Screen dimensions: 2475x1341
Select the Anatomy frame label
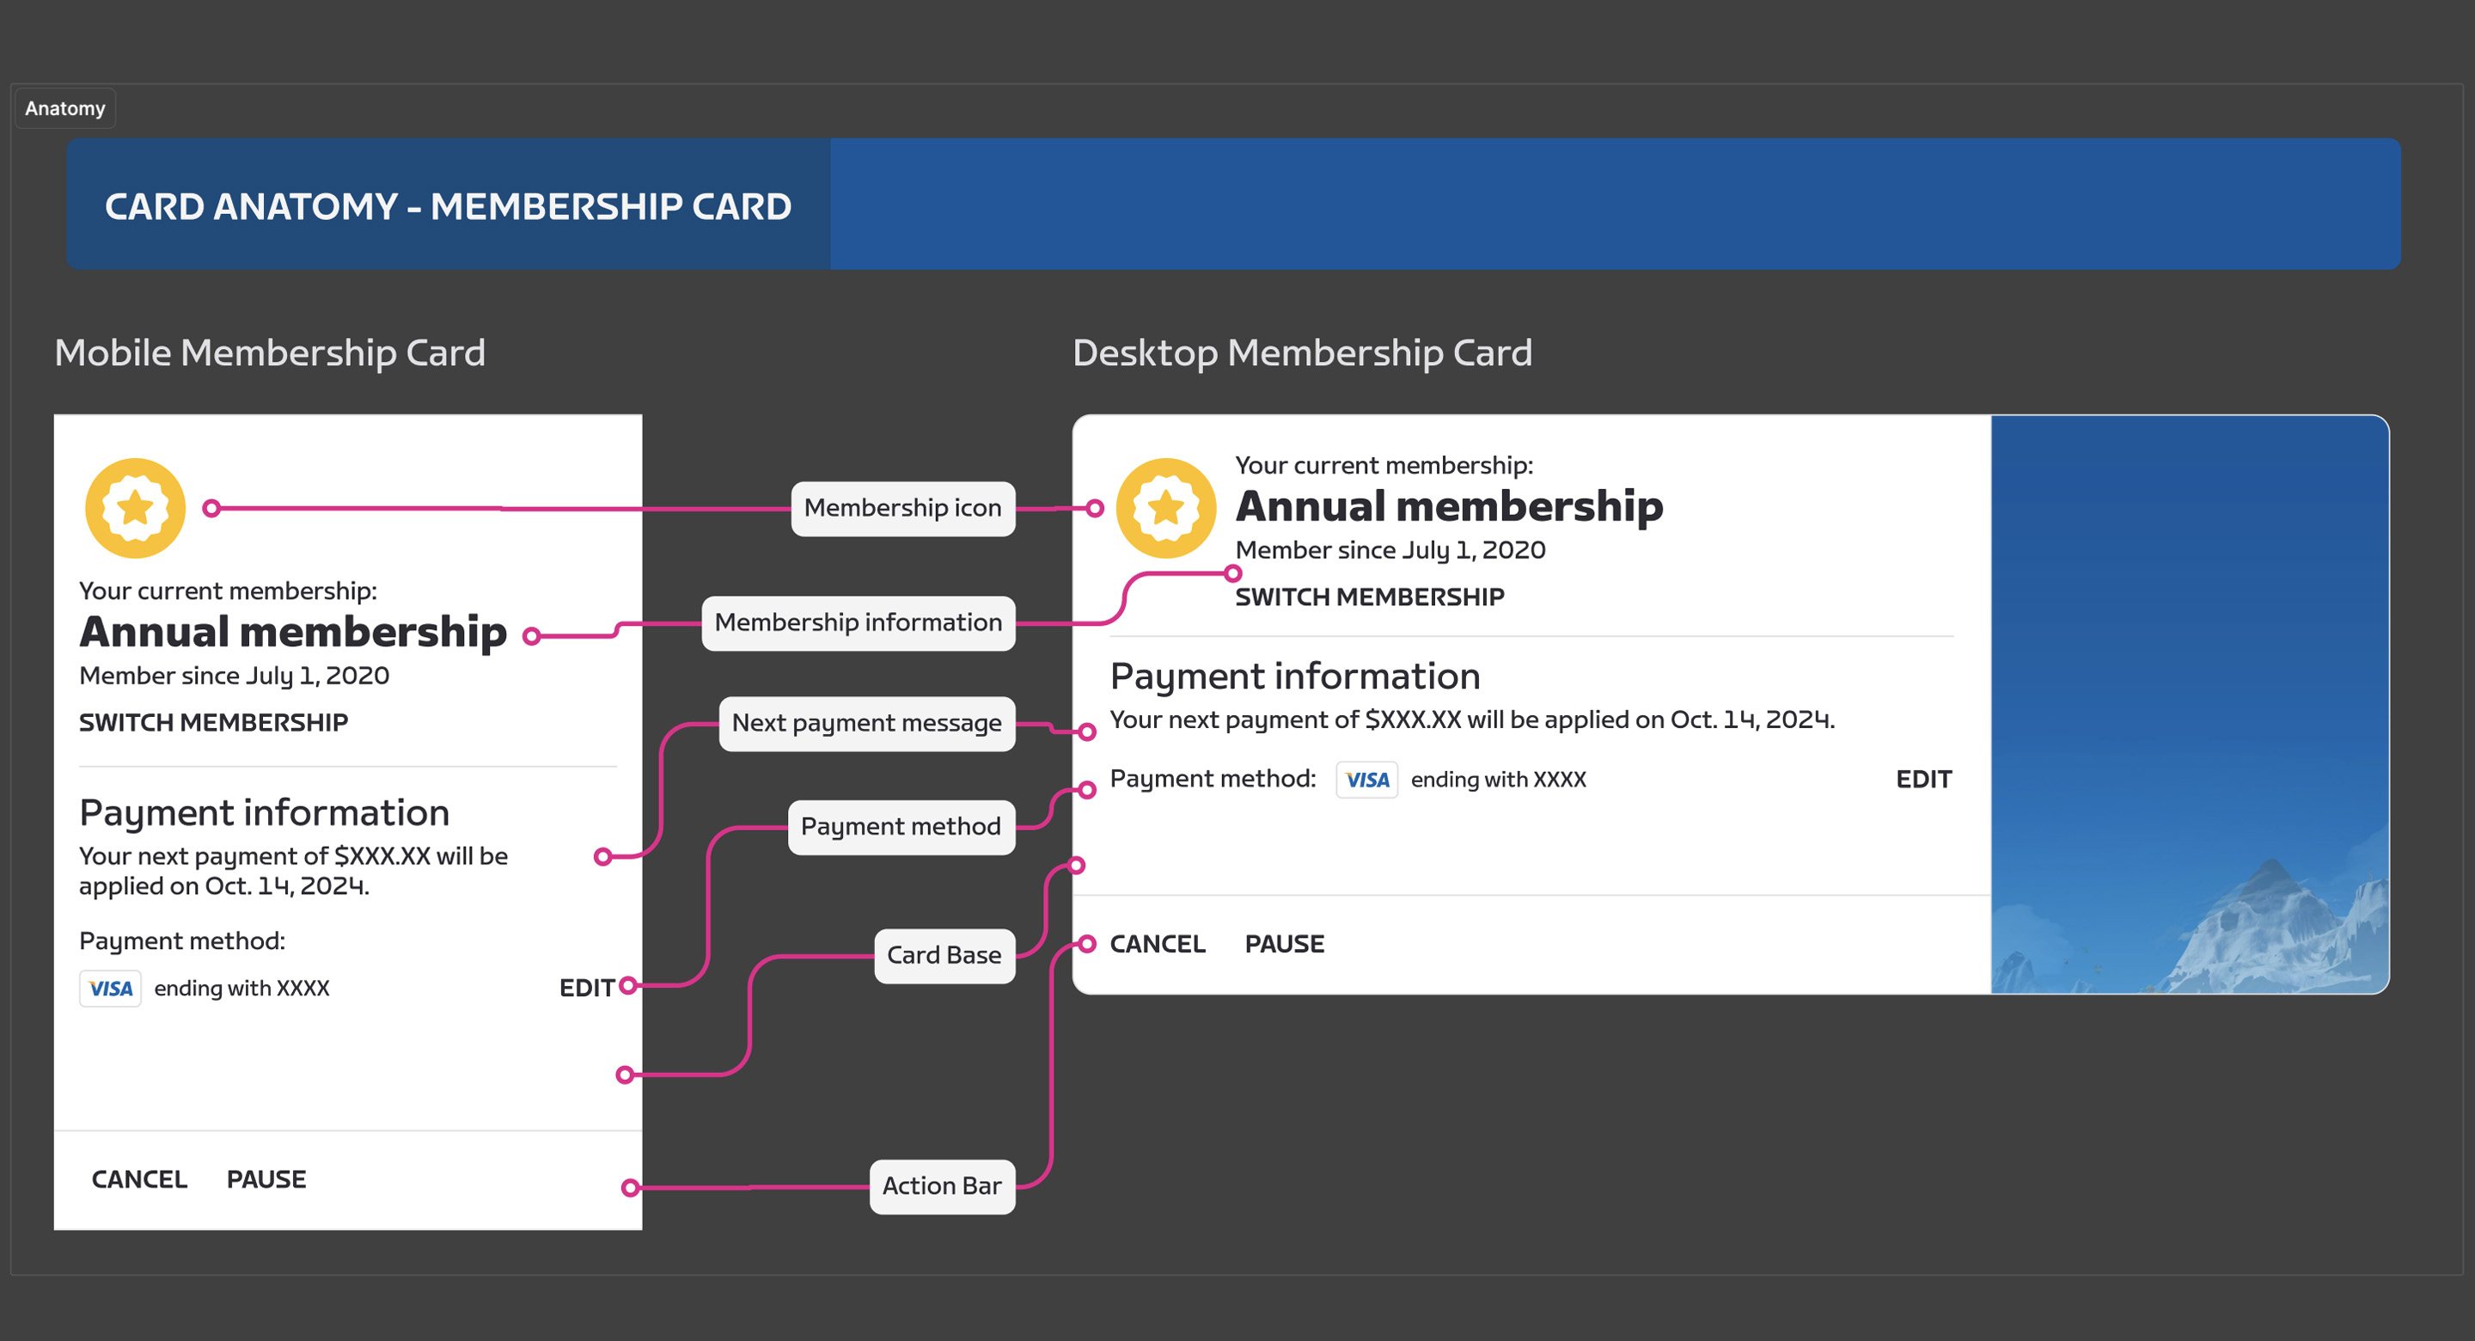click(x=65, y=108)
